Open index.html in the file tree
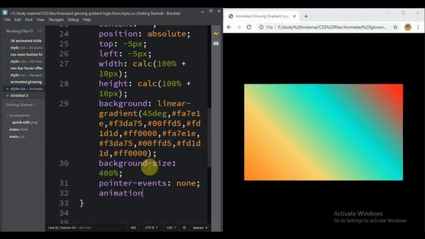This screenshot has height=239, width=425. (19, 129)
